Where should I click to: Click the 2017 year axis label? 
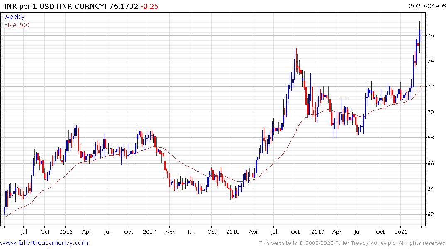click(149, 232)
